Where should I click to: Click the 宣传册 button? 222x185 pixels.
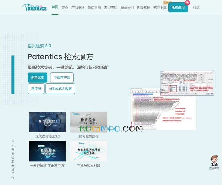coord(36,89)
